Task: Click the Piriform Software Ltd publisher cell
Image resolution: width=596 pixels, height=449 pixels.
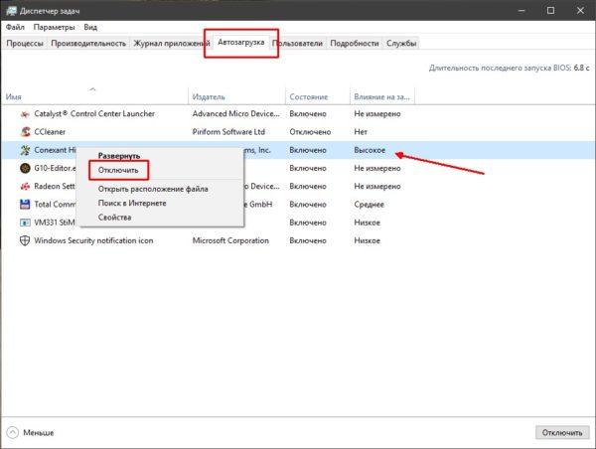Action: (x=228, y=132)
